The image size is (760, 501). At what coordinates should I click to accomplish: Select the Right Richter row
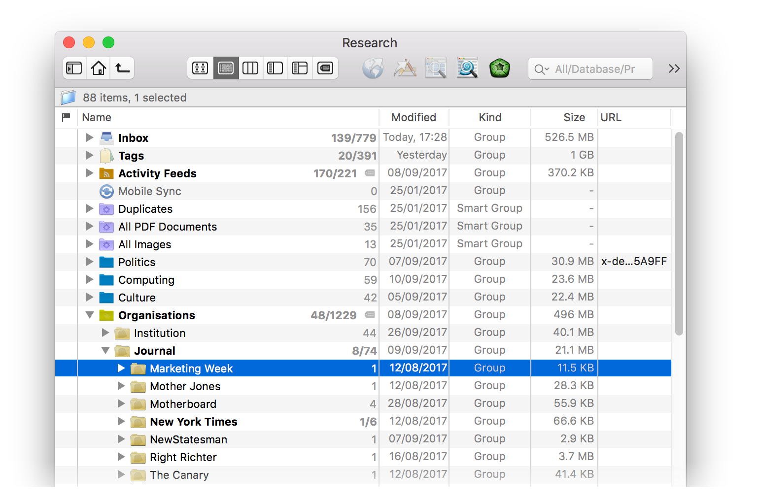click(x=363, y=457)
